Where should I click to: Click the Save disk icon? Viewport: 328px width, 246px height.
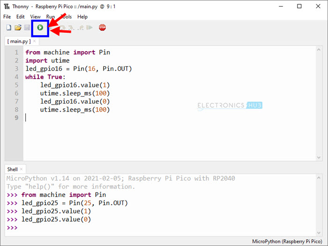tap(27, 28)
